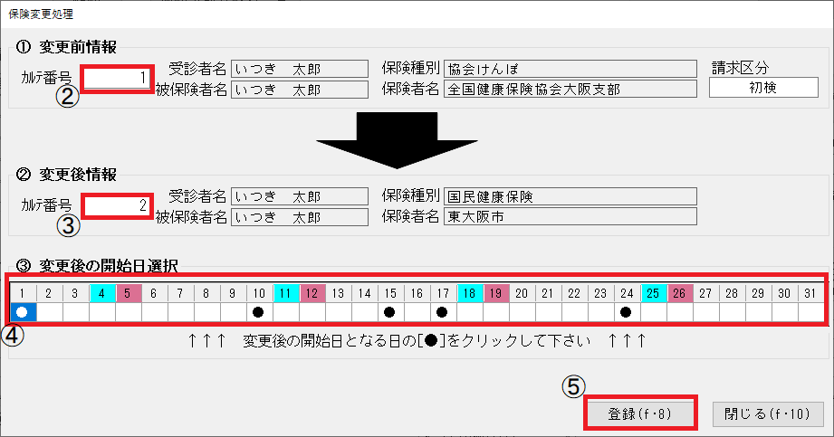The image size is (834, 437).
Task: Click the cyan day 11 header cell
Action: pos(285,293)
